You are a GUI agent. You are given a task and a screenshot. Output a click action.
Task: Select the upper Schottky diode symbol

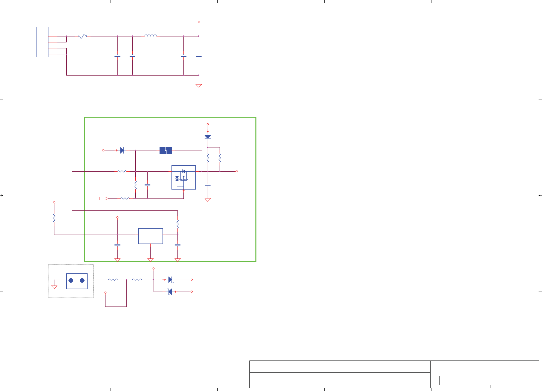coord(170,280)
